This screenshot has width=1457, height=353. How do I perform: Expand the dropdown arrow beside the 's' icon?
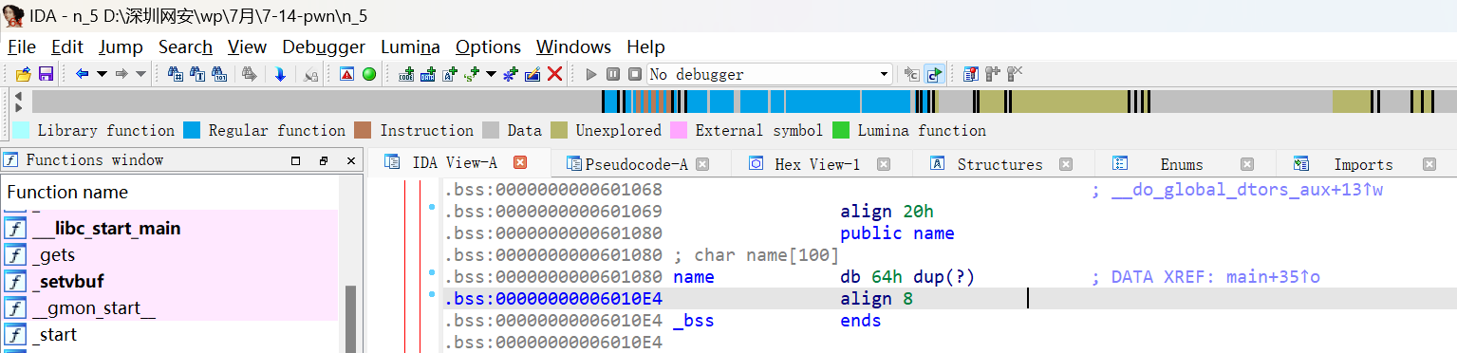[x=491, y=73]
